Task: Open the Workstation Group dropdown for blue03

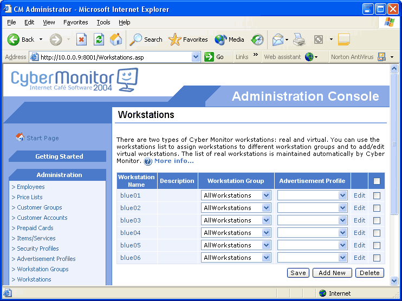Action: 236,220
